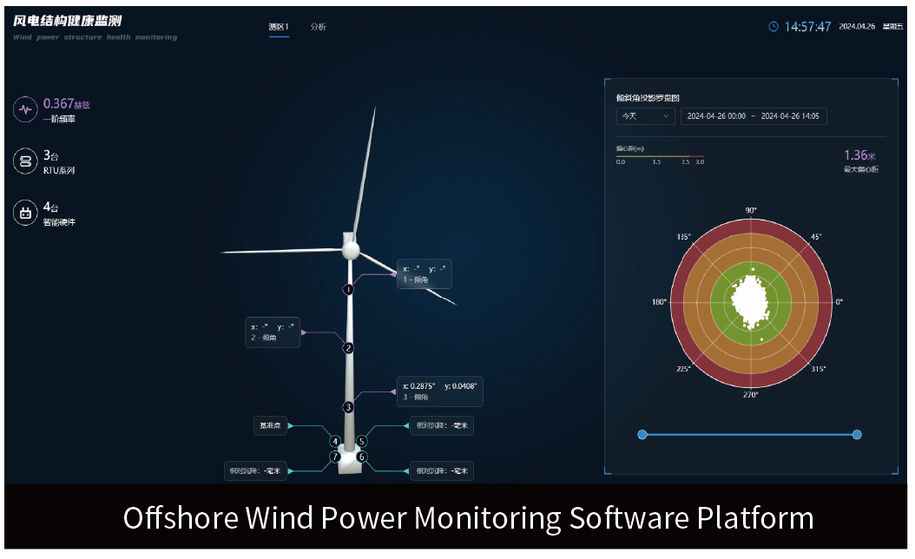Screen dimensions: 915x559
Task: Click sensor marker 6 at the foundation
Action: pos(362,457)
